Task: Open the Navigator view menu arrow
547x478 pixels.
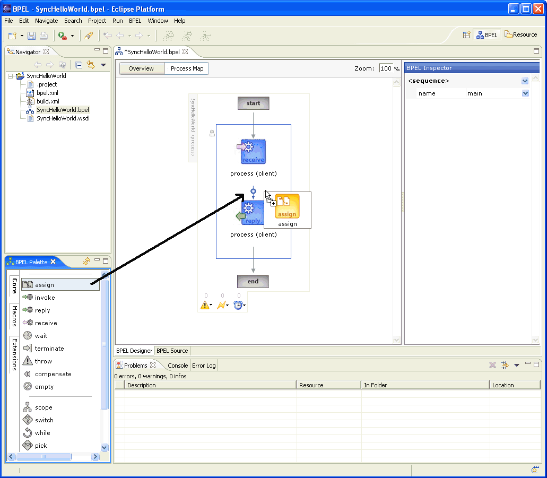Action: (x=103, y=65)
